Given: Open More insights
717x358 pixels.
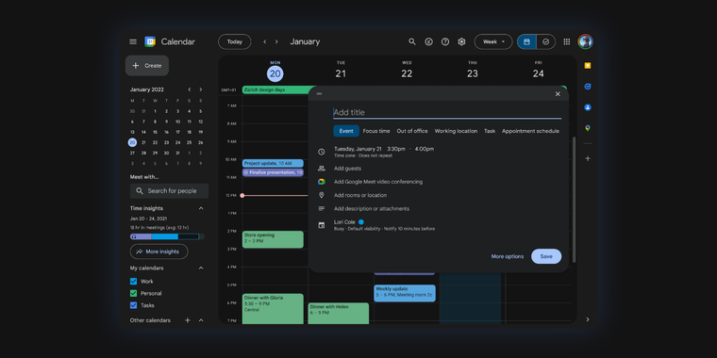Looking at the screenshot, I should tap(158, 252).
